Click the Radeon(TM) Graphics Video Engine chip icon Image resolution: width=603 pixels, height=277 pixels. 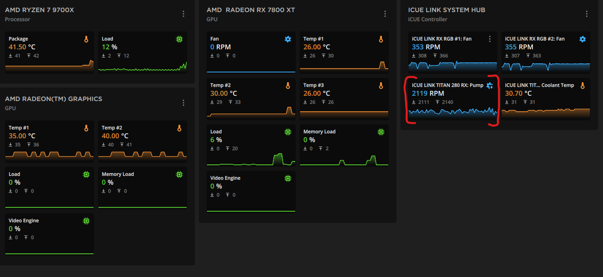click(86, 221)
